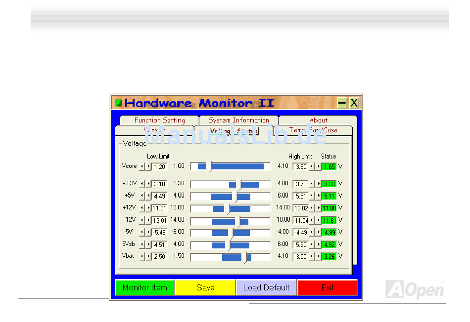Increase Vbat high limit with right arrow

click(x=318, y=256)
